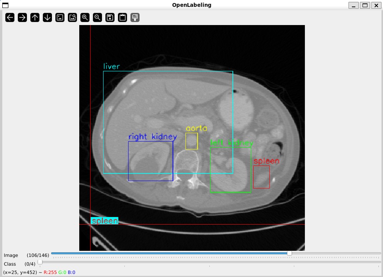Click inside the right kidney bounding box

click(x=150, y=161)
